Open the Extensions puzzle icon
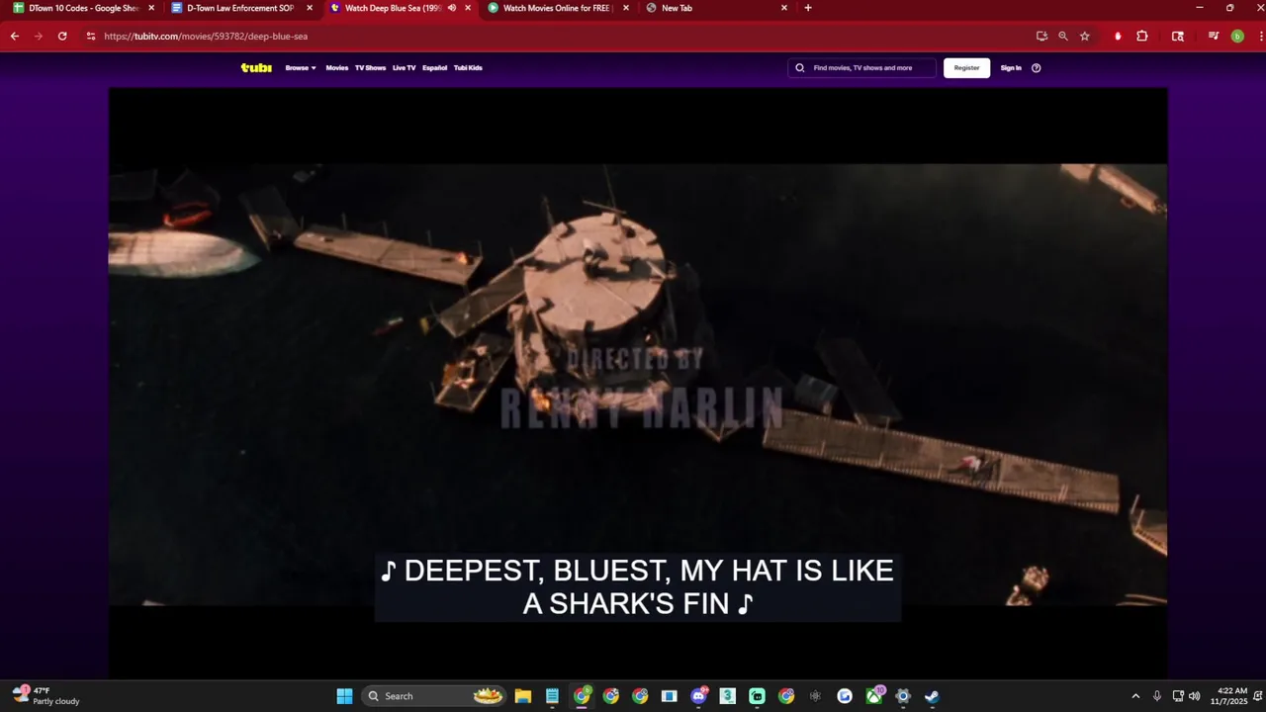Image resolution: width=1266 pixels, height=712 pixels. coord(1142,36)
